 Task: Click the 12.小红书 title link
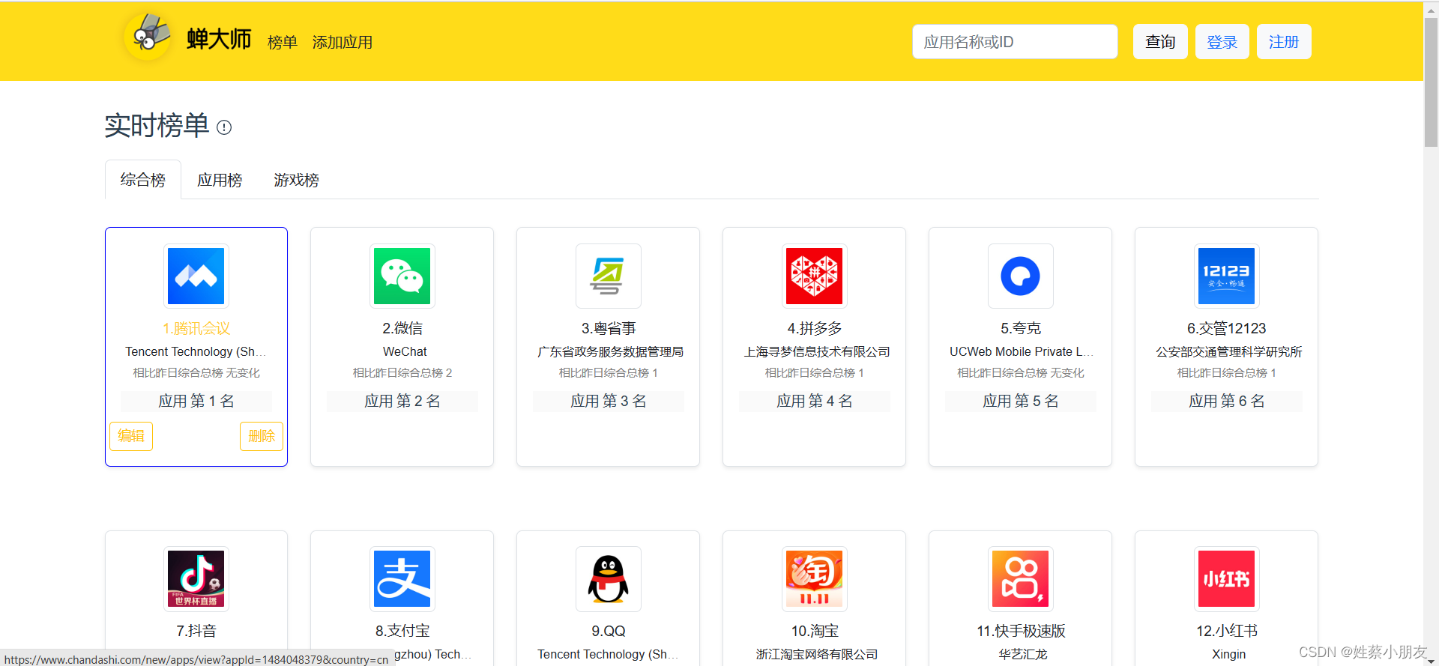(x=1227, y=631)
